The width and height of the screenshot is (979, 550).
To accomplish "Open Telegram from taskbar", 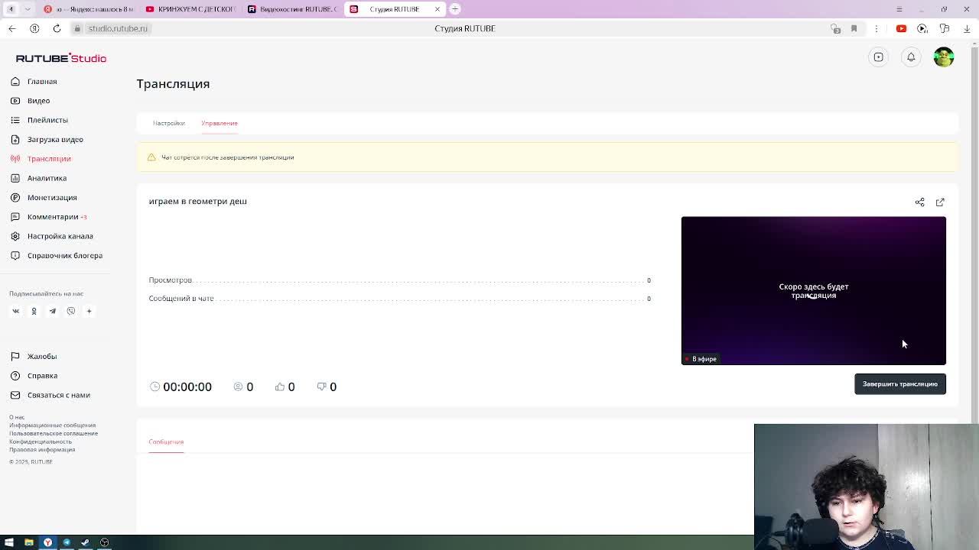I will coord(67,542).
